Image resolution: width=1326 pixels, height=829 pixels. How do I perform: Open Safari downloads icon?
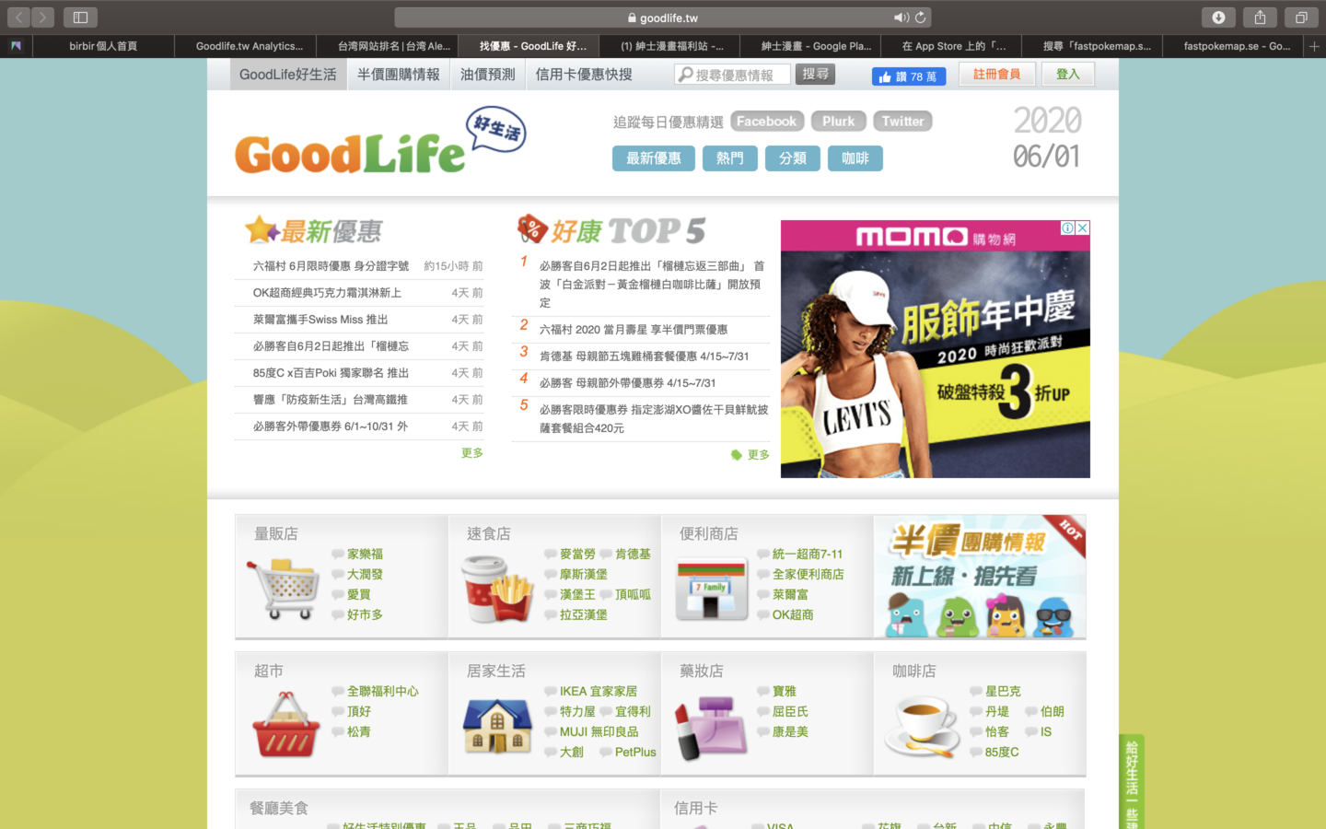point(1218,18)
